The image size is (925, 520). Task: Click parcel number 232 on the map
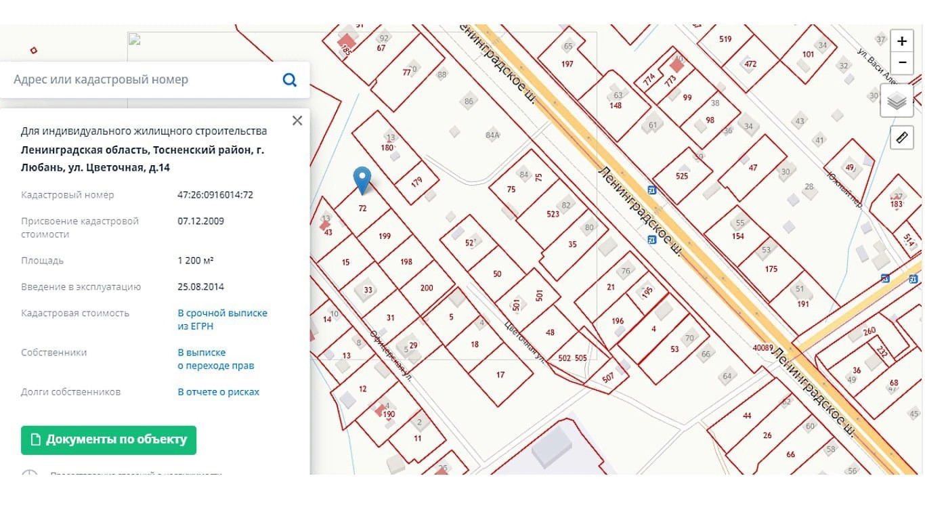coord(882,352)
